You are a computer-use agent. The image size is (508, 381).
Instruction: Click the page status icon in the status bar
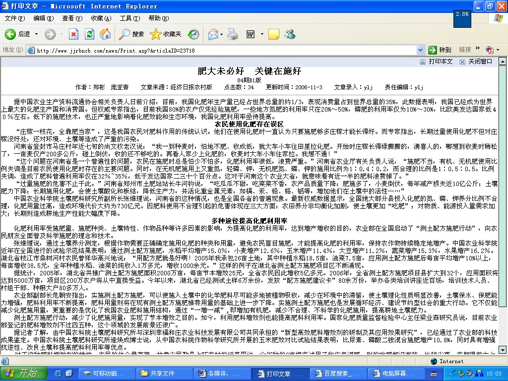(x=5, y=361)
